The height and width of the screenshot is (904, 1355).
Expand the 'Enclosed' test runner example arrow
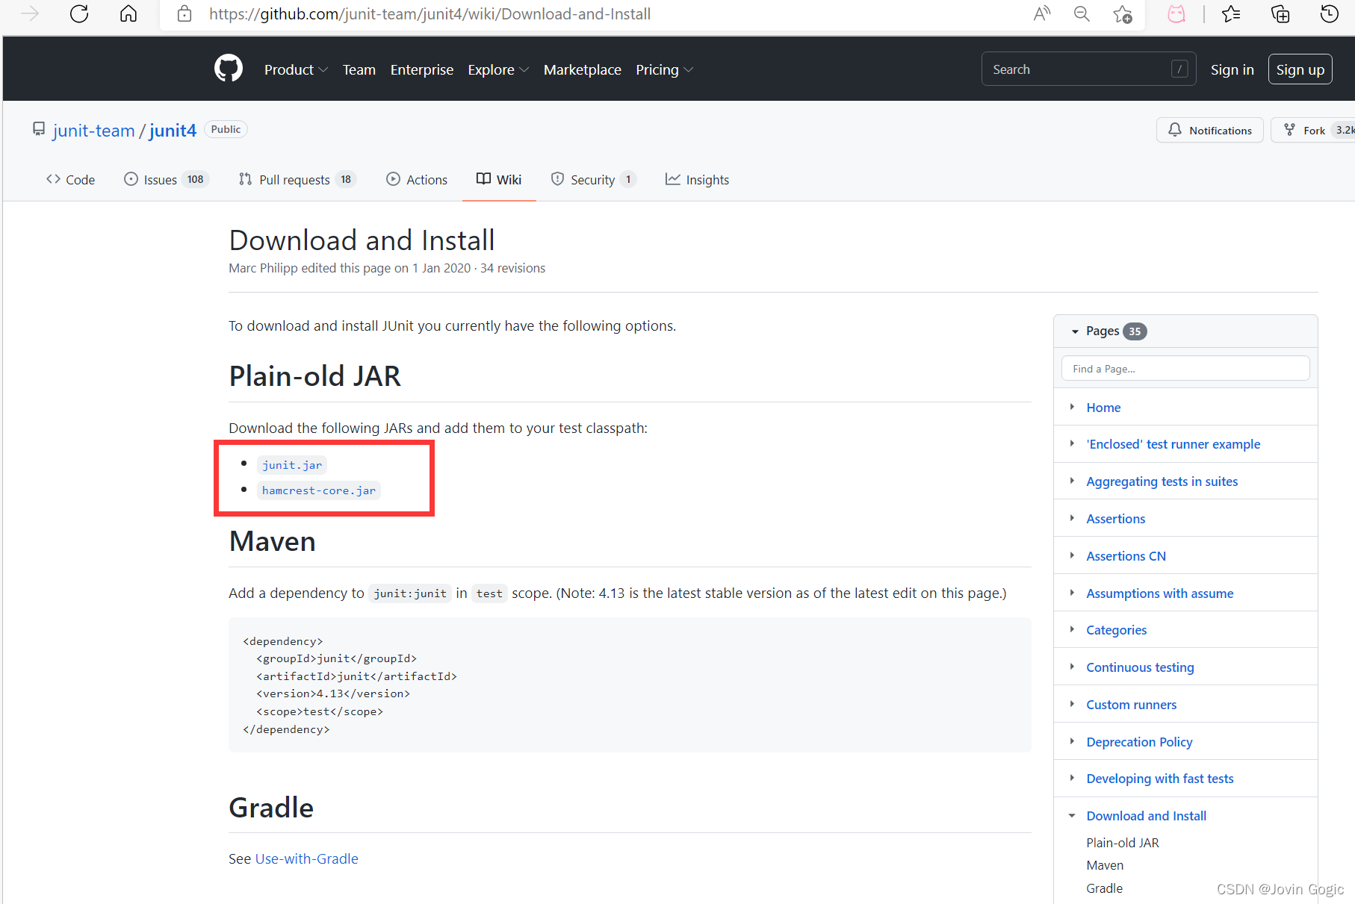coord(1072,443)
